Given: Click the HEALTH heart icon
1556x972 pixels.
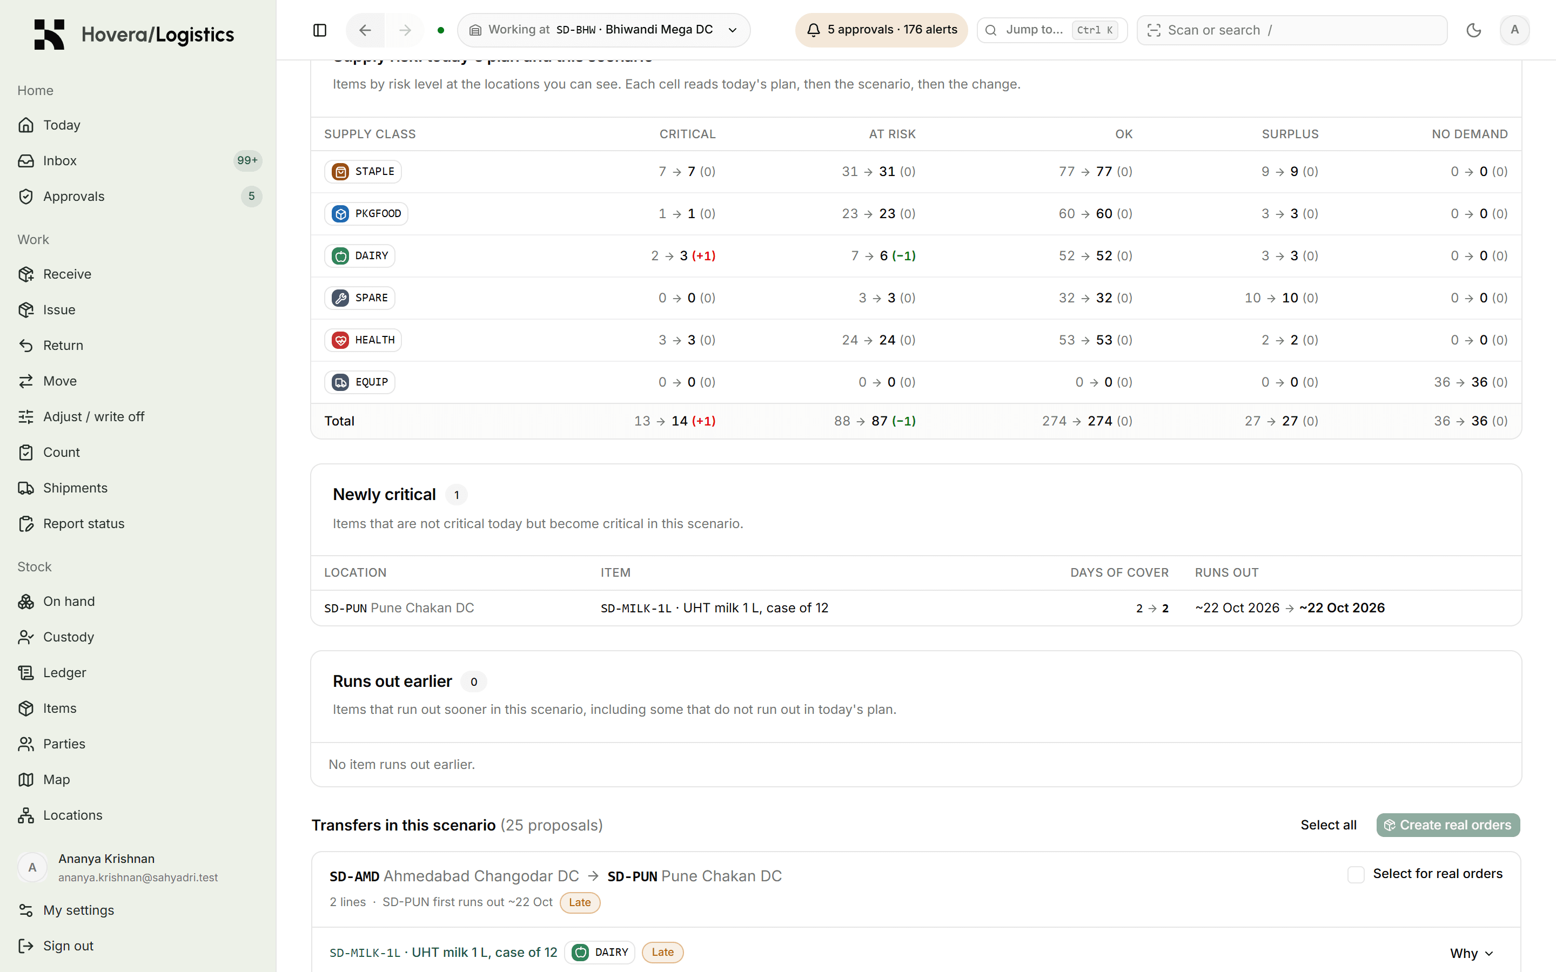Looking at the screenshot, I should (x=340, y=340).
